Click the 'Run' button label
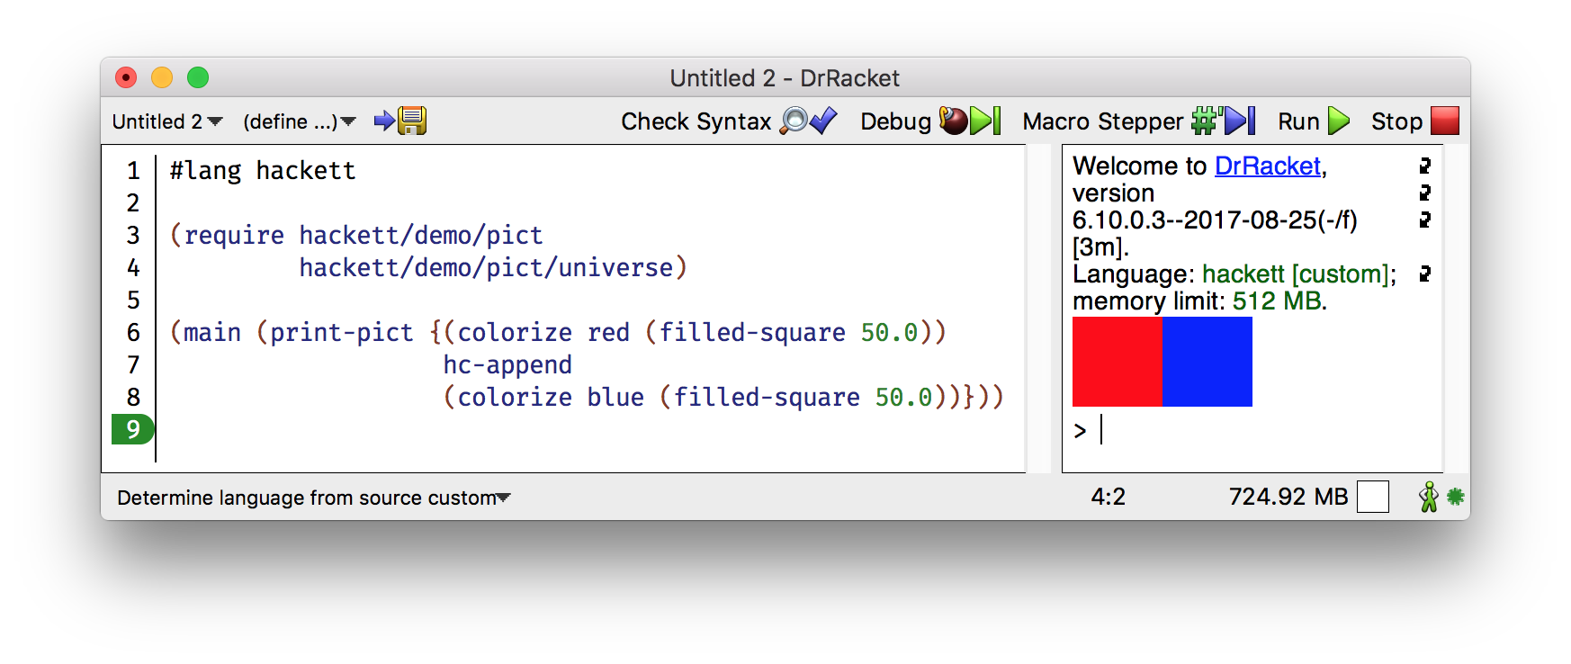The image size is (1571, 664). point(1298,121)
